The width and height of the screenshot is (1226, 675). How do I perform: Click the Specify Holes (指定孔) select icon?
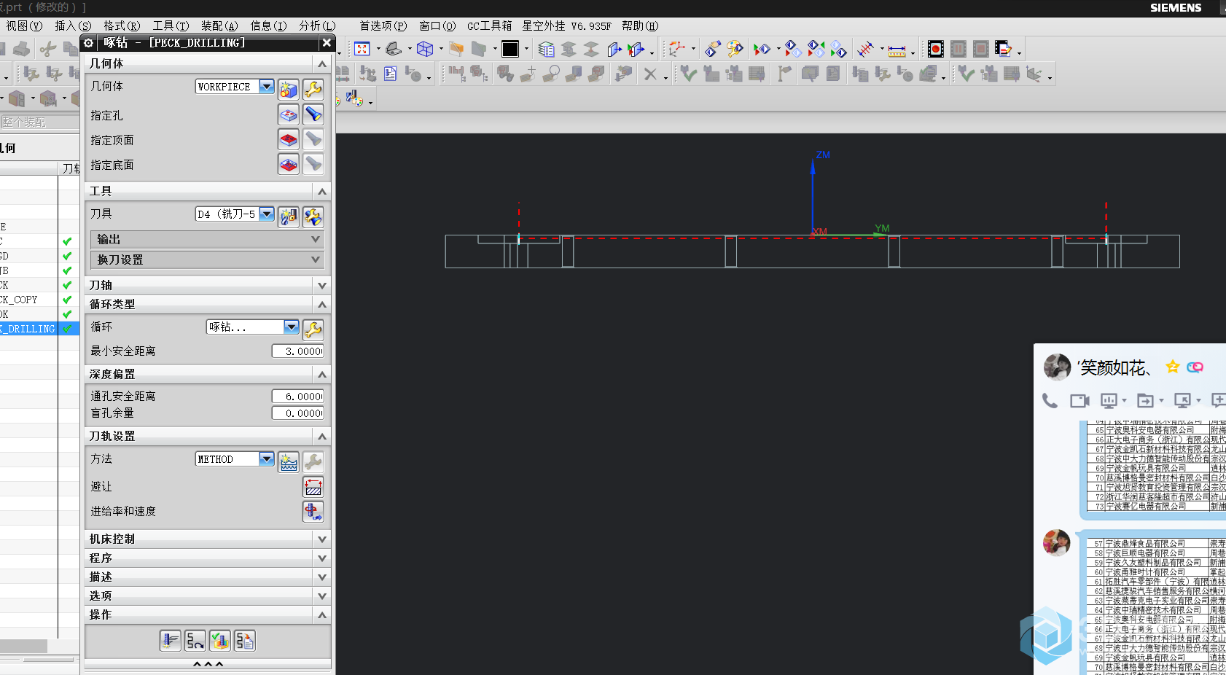click(x=289, y=115)
